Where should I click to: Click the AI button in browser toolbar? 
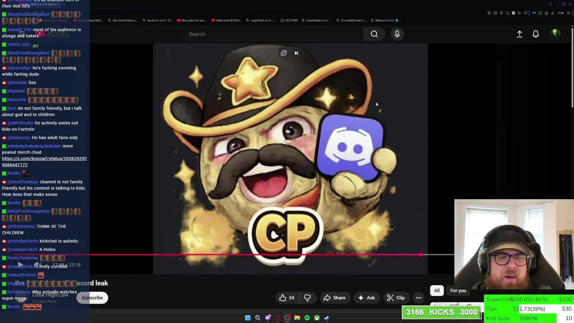click(561, 13)
